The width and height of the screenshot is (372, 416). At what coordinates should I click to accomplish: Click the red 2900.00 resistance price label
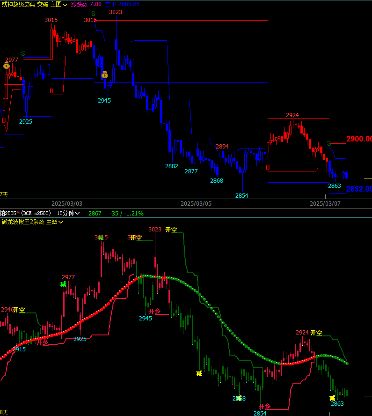click(x=359, y=139)
